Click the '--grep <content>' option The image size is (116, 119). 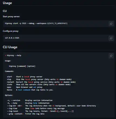15,114
